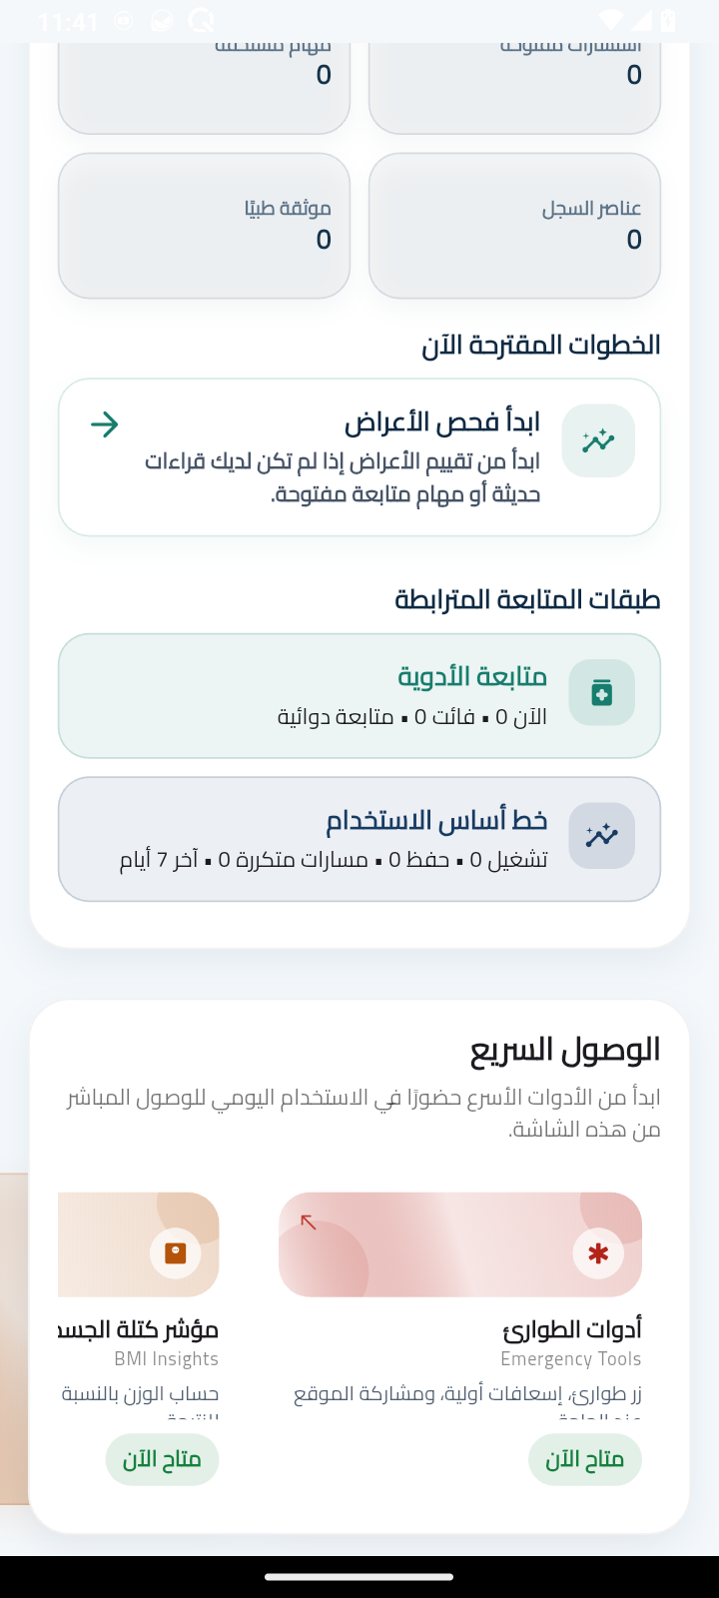Open the ابدأ فحص الأعراض suggestion card
Image resolution: width=719 pixels, height=1598 pixels.
359,457
